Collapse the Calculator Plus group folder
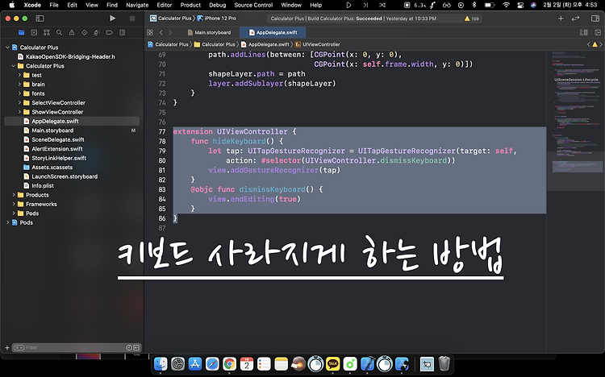The image size is (605, 377). 14,66
